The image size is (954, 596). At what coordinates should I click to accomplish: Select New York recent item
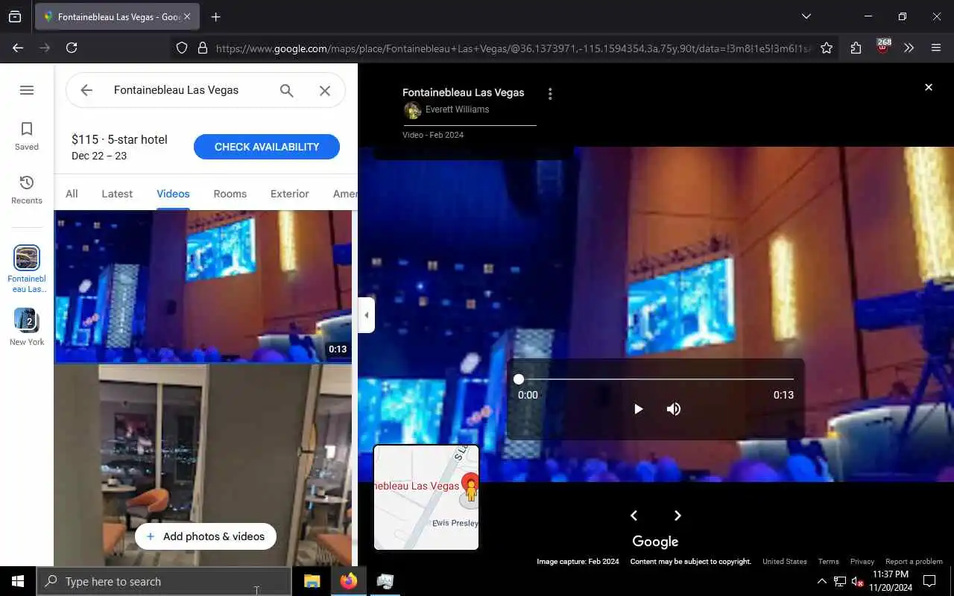tap(27, 327)
